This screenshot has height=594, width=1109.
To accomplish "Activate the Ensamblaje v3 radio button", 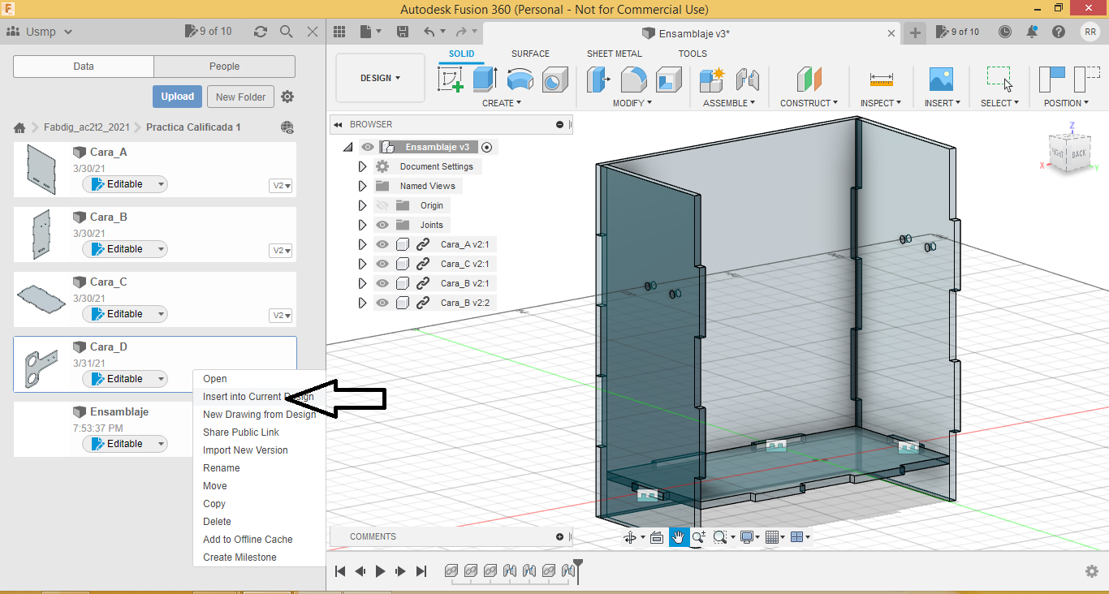I will pyautogui.click(x=487, y=147).
